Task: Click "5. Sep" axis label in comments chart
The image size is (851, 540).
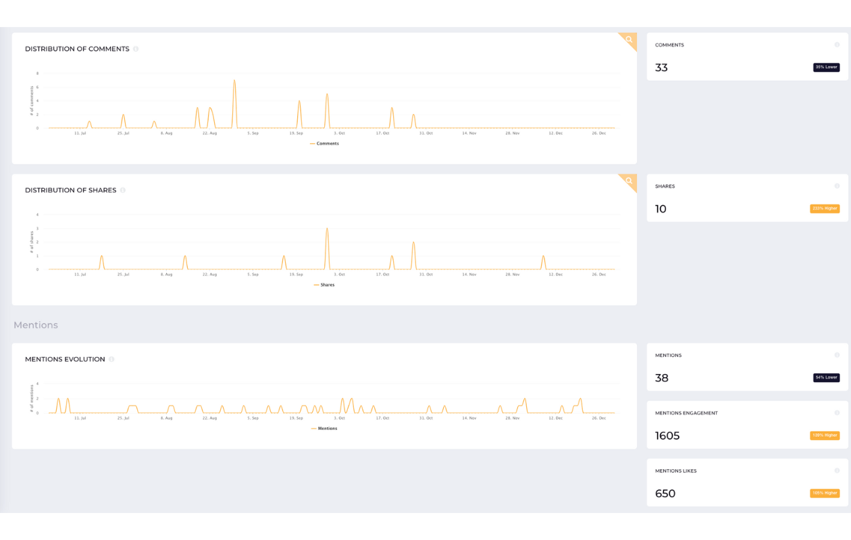Action: point(253,134)
